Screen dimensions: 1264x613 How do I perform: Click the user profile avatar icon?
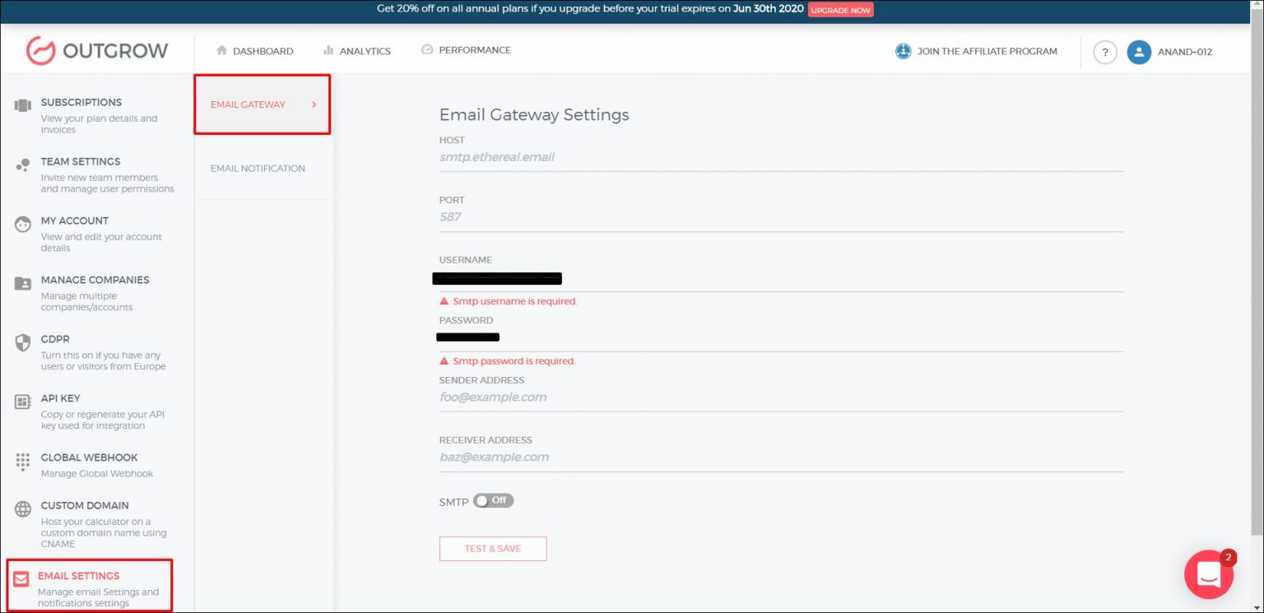[x=1139, y=52]
